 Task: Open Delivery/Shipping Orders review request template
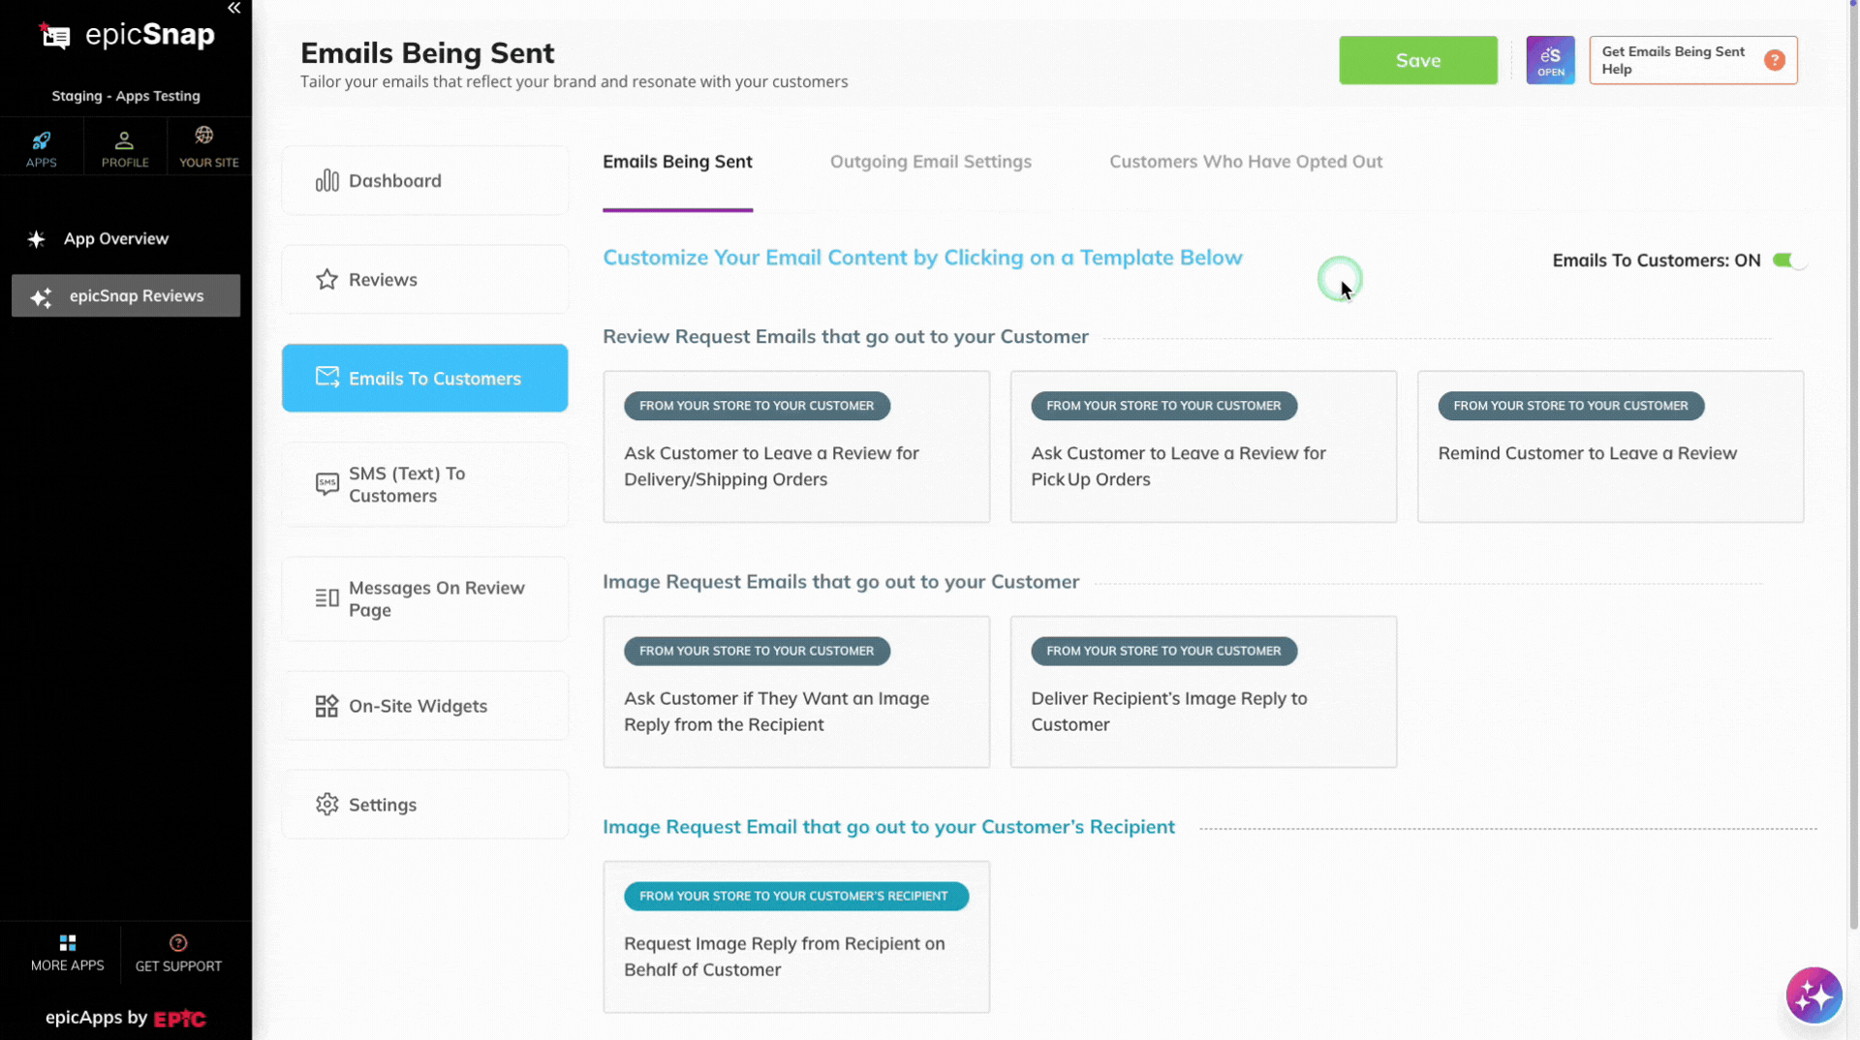click(x=796, y=447)
